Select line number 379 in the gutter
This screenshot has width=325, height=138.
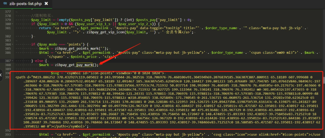click(x=7, y=20)
